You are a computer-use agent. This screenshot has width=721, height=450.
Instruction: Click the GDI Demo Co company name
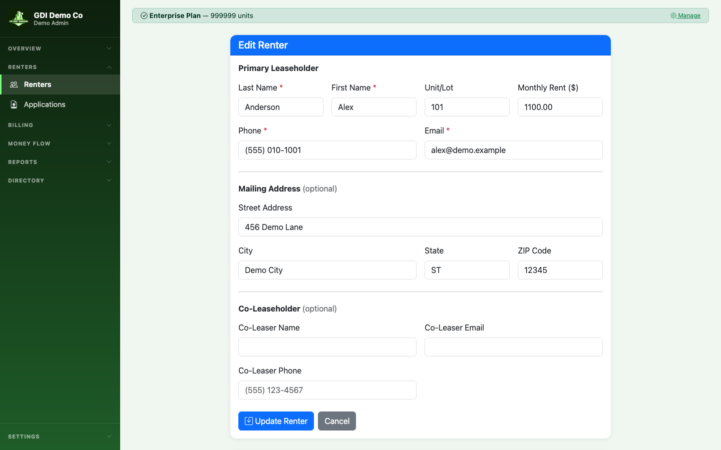58,15
